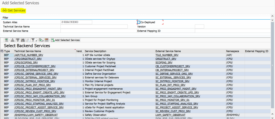Viewport: 275px width, 119px height.
Task: Click the Namespace column header
Action: coord(235,51)
